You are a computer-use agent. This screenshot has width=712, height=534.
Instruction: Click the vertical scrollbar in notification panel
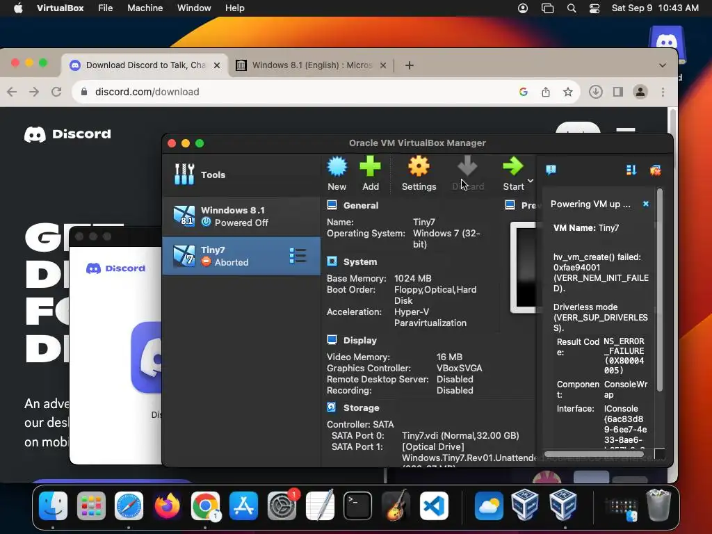point(660,290)
